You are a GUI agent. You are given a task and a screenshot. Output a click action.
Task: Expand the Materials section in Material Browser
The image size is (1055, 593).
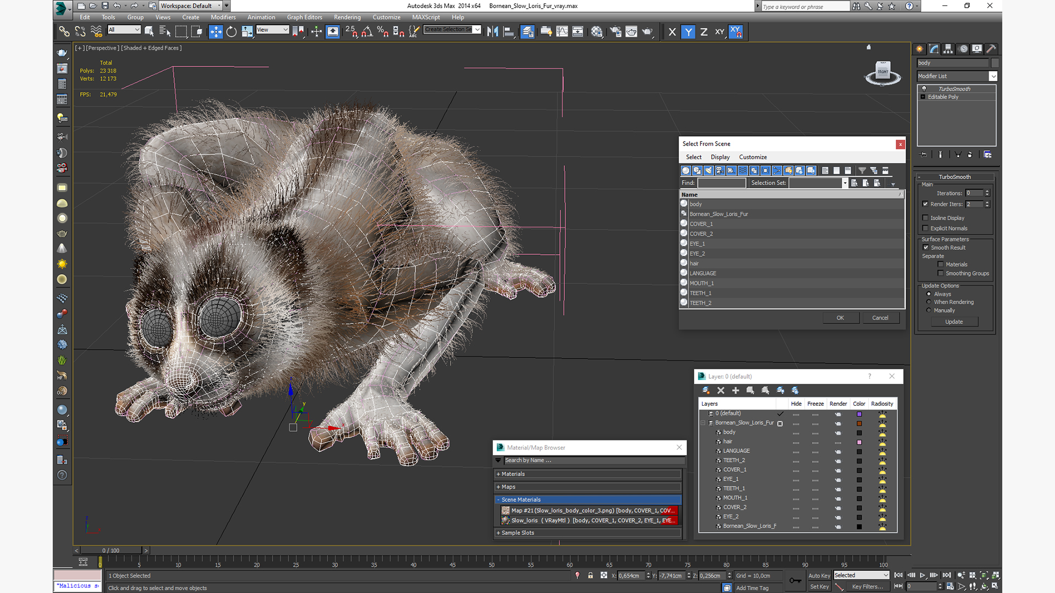pos(587,474)
